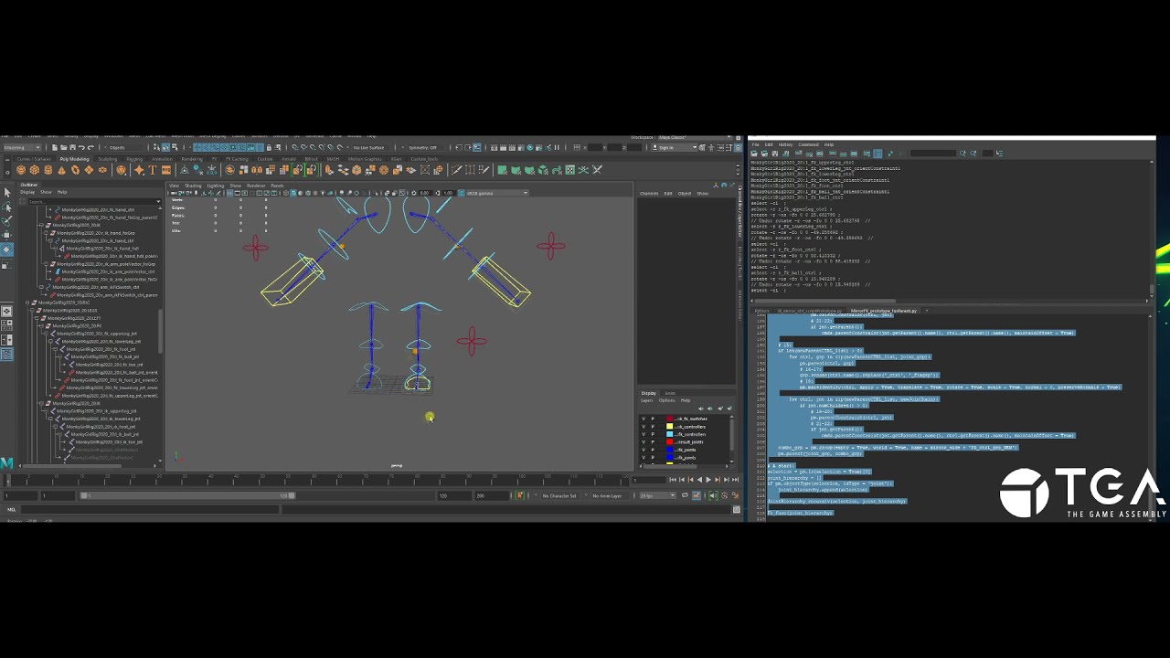Toggle playback P of ik_controllers layer
This screenshot has height=658, width=1170.
point(653,427)
